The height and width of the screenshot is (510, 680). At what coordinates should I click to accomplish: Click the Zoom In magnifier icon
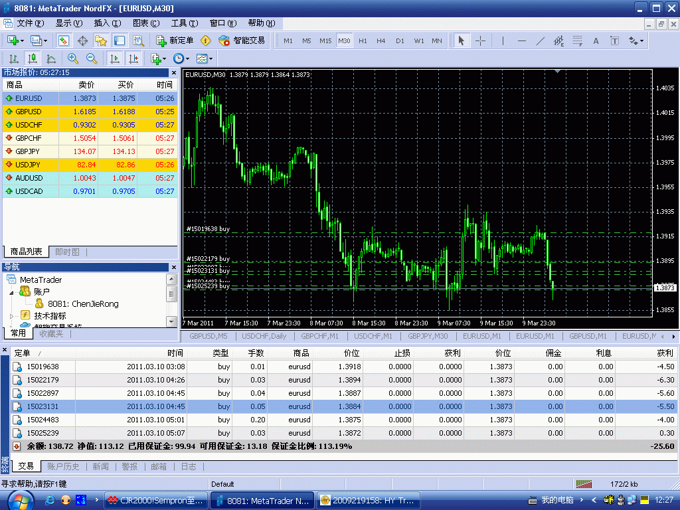[x=73, y=58]
